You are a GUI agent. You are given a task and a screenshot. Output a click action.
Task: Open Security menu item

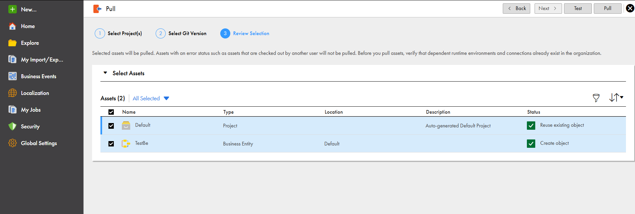(x=30, y=126)
